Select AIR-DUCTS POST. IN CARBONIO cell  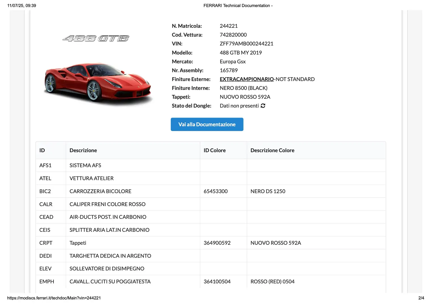pyautogui.click(x=133, y=217)
